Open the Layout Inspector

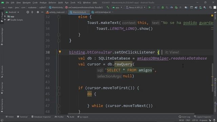coord(203,117)
